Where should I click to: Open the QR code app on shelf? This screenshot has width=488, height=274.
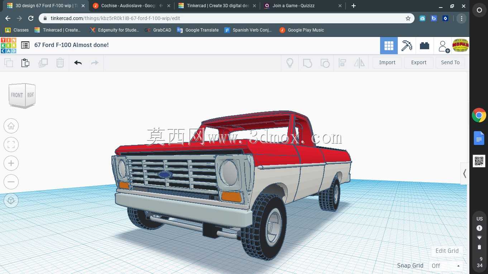(479, 161)
